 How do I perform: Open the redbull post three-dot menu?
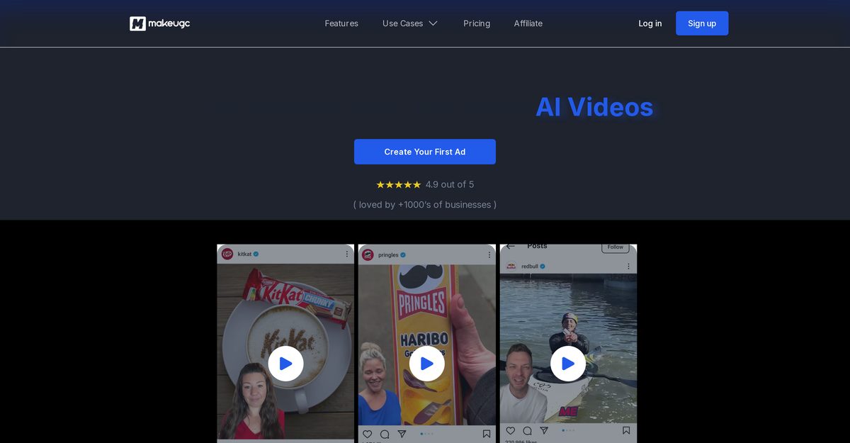[x=628, y=267]
